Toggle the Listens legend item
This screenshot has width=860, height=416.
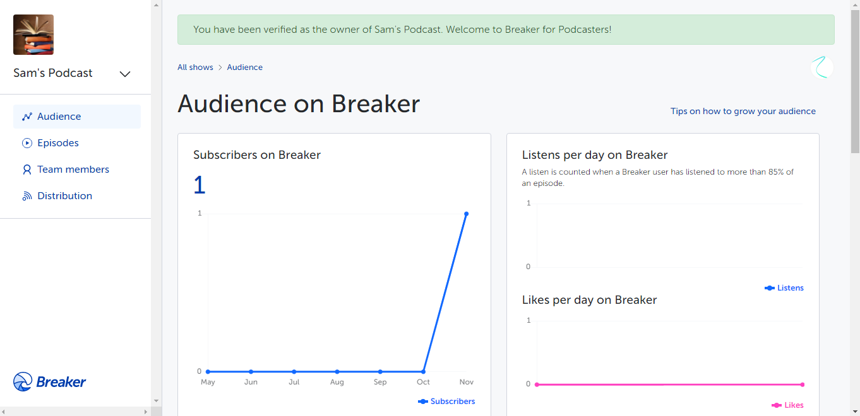[x=784, y=288]
